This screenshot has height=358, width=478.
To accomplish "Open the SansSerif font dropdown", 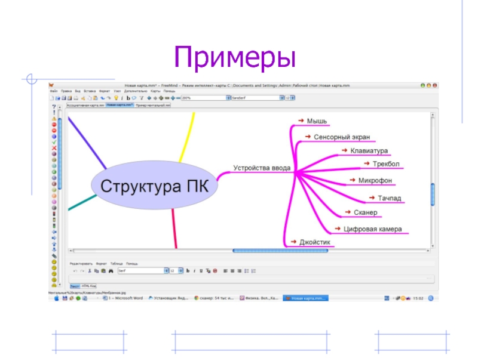I will [281, 98].
